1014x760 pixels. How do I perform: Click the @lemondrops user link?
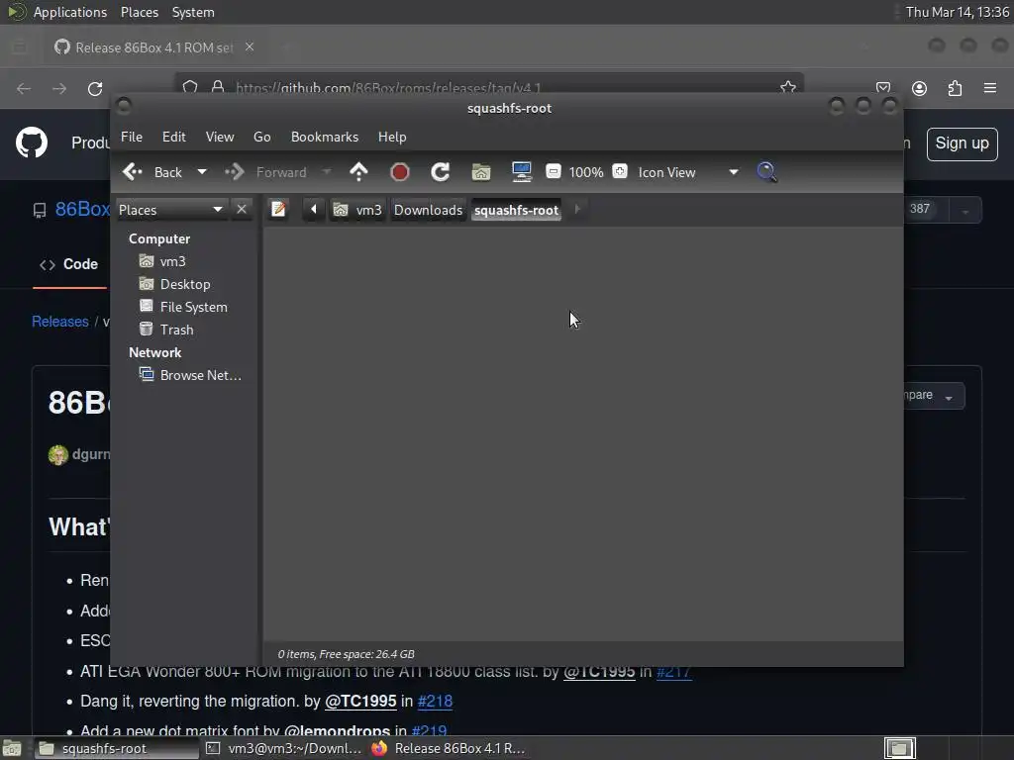pos(337,731)
